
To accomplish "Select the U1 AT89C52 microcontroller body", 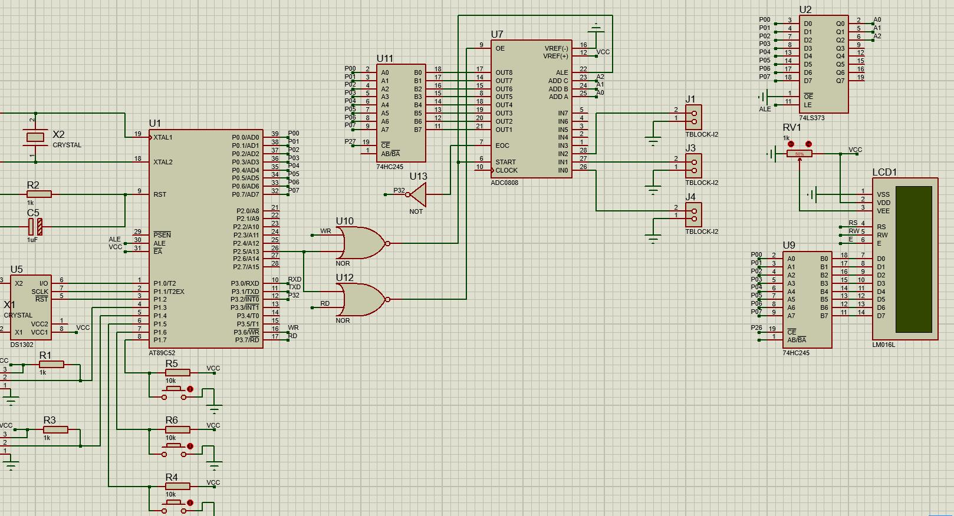I will pos(206,238).
